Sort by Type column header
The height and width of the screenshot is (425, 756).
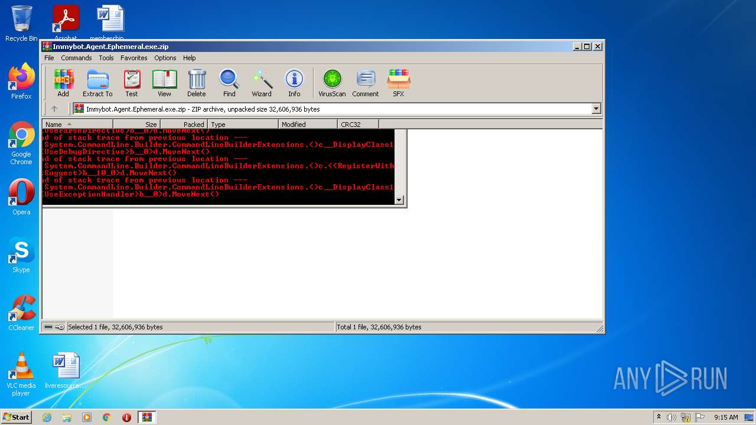[x=243, y=124]
